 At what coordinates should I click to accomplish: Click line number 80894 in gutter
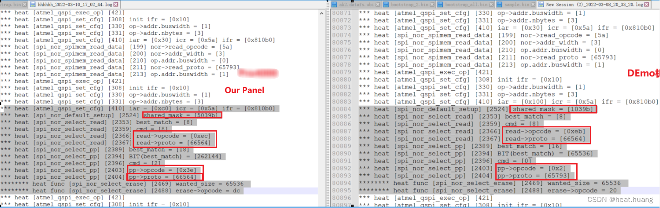pyautogui.click(x=341, y=183)
